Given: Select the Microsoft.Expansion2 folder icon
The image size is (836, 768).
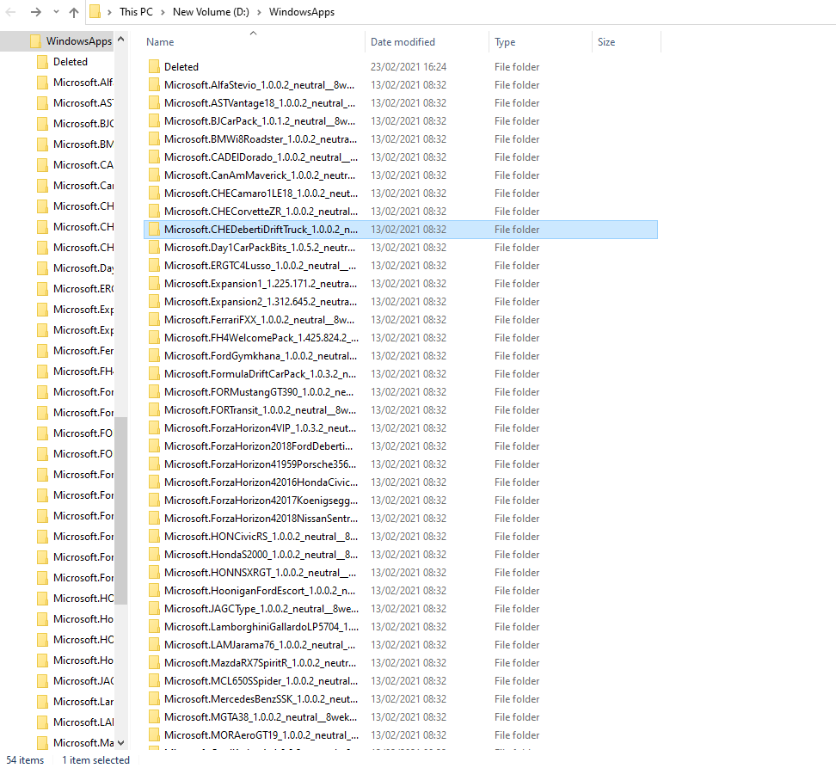Looking at the screenshot, I should click(x=154, y=302).
